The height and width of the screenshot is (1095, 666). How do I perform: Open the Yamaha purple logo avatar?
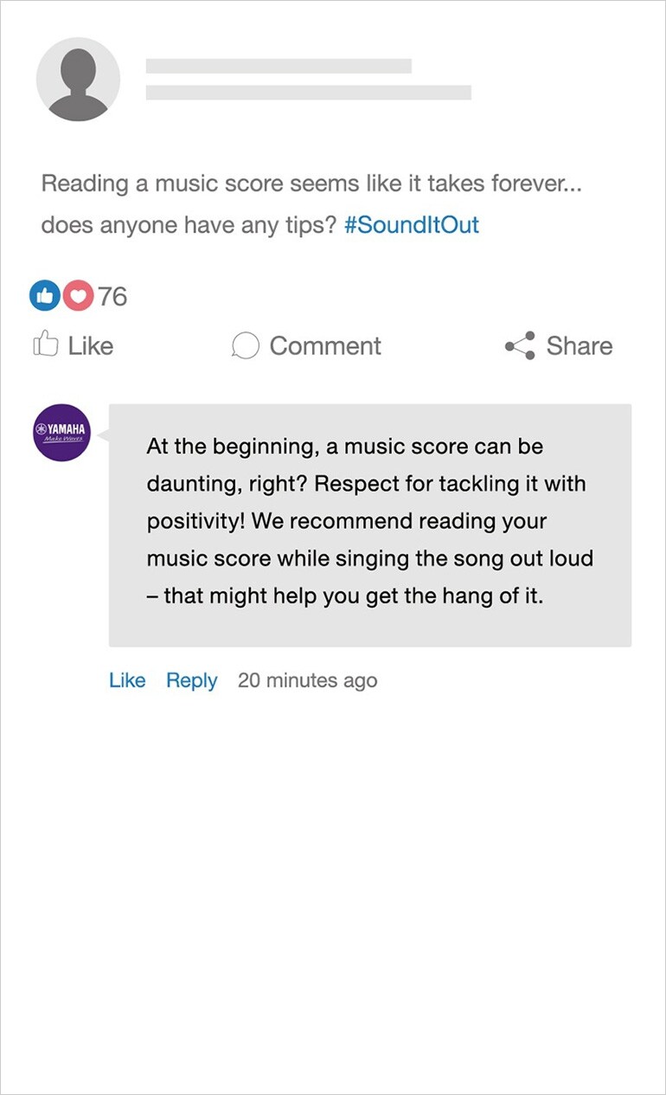(x=61, y=432)
